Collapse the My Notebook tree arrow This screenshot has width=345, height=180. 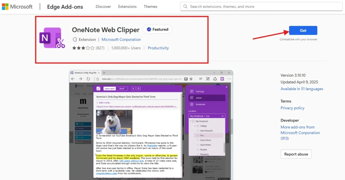[x=191, y=121]
